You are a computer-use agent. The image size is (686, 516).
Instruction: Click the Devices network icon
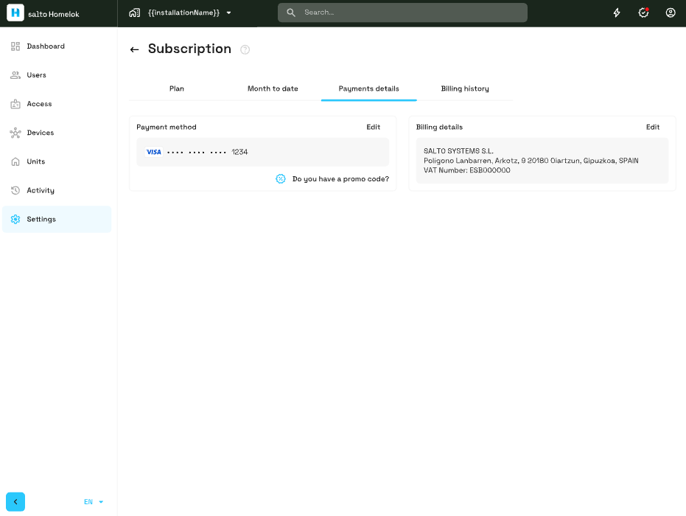[15, 133]
